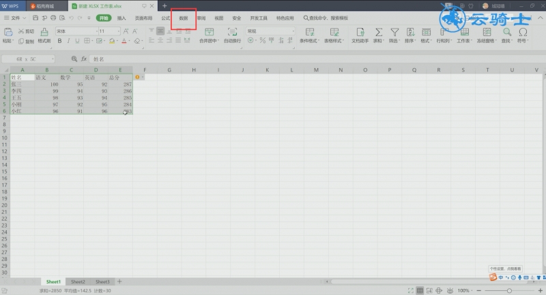Click the Copy (复制) button
Viewport: 546px width, 295px height.
tap(26, 41)
